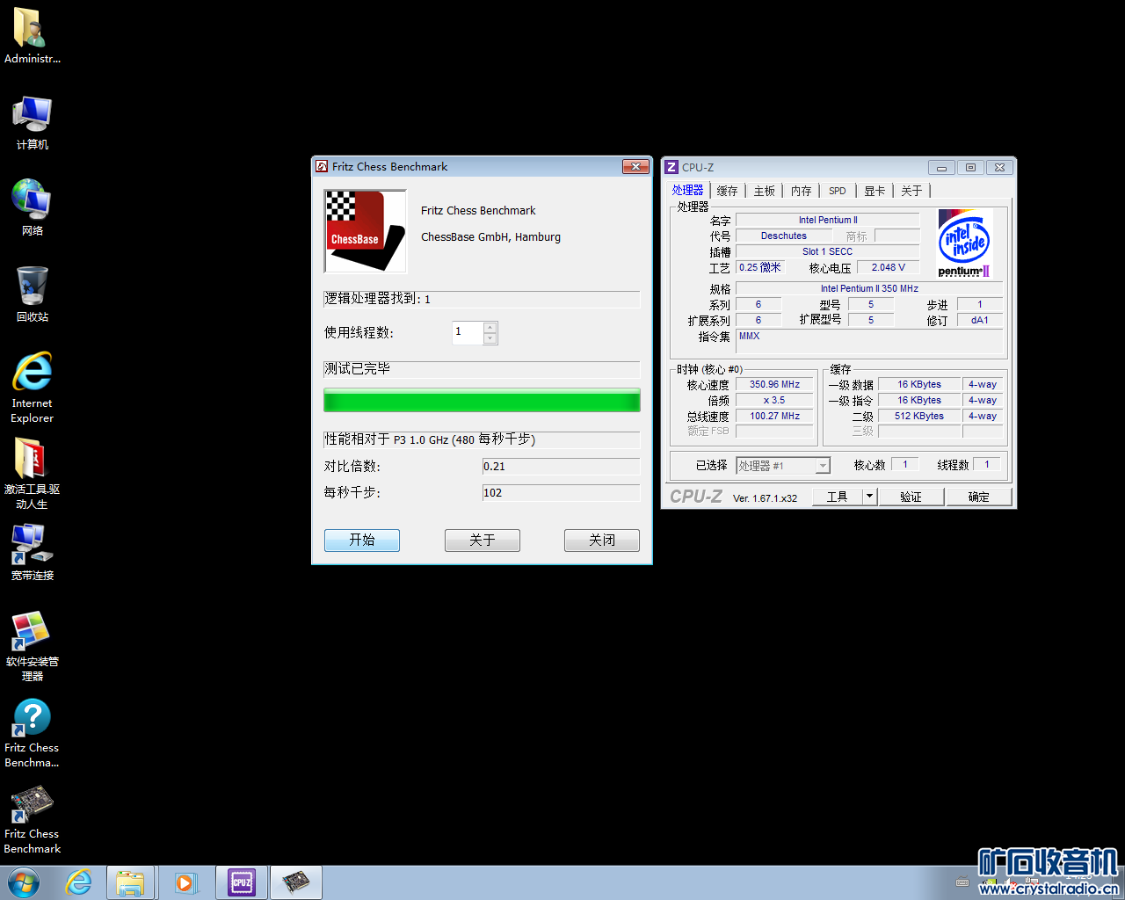The width and height of the screenshot is (1125, 900).
Task: Launch Internet Explorer from the desktop
Action: (x=32, y=388)
